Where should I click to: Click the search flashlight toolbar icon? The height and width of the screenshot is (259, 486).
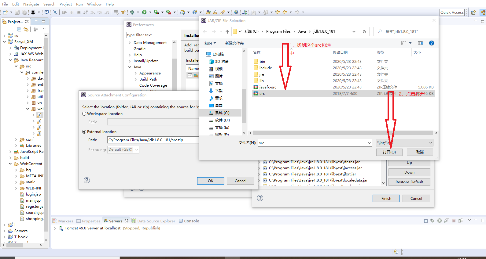(x=223, y=12)
